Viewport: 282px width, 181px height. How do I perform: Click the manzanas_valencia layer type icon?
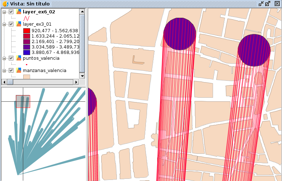pos(19,70)
